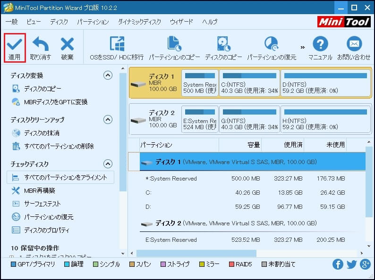Open the Google+ icon link
This screenshot has width=375, height=280.
click(x=365, y=264)
